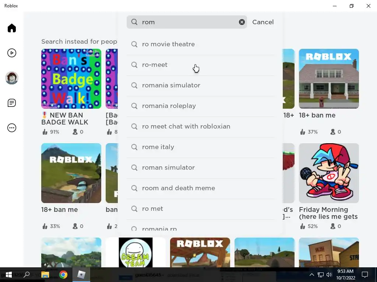This screenshot has width=377, height=282.
Task: Select 'room and death meme' suggestion
Action: coord(200,188)
